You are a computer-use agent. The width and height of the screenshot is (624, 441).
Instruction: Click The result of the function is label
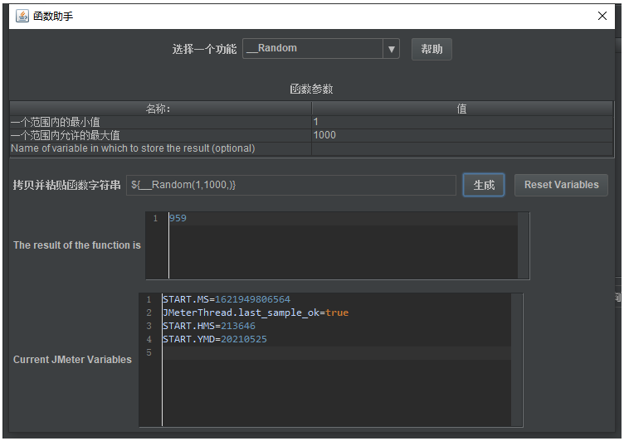pyautogui.click(x=77, y=245)
